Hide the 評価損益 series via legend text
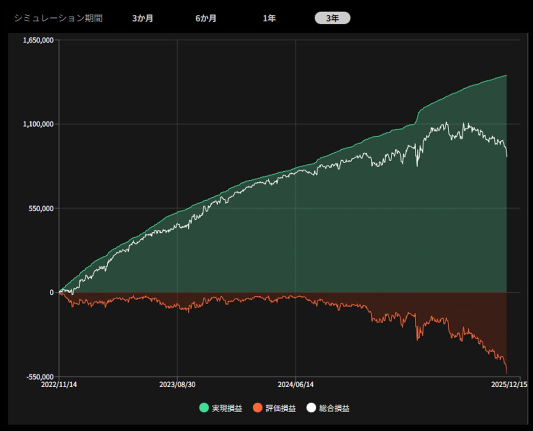 (281, 408)
